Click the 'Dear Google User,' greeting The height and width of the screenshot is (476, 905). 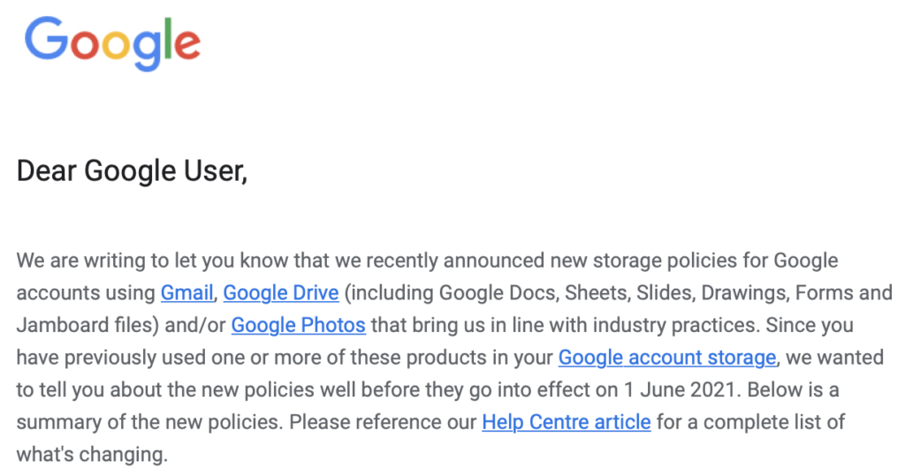(133, 171)
